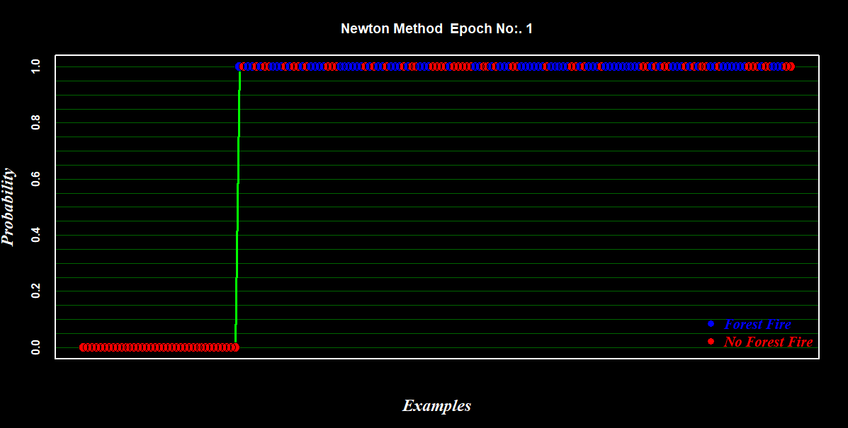Click the y-axis tick label 1.0
This screenshot has width=848, height=428.
coord(36,67)
